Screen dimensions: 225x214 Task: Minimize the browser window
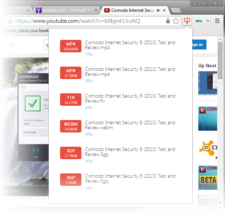point(195,4)
